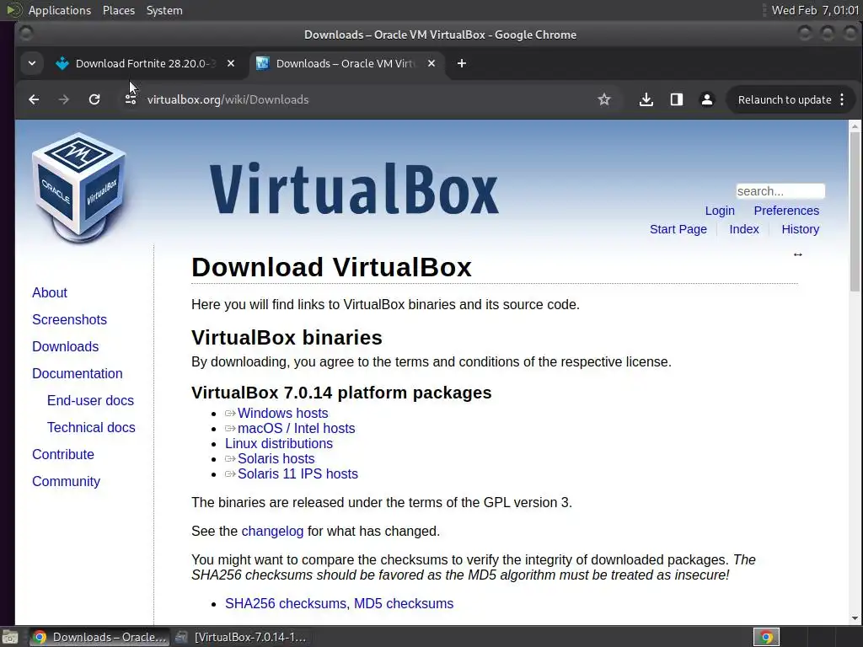The image size is (863, 647).
Task: Open the changelog link
Action: click(x=272, y=531)
